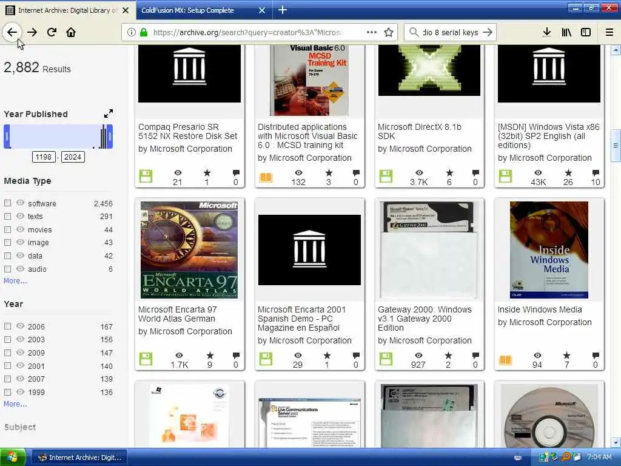Expand More under Year list
Image resolution: width=621 pixels, height=466 pixels.
tap(15, 404)
